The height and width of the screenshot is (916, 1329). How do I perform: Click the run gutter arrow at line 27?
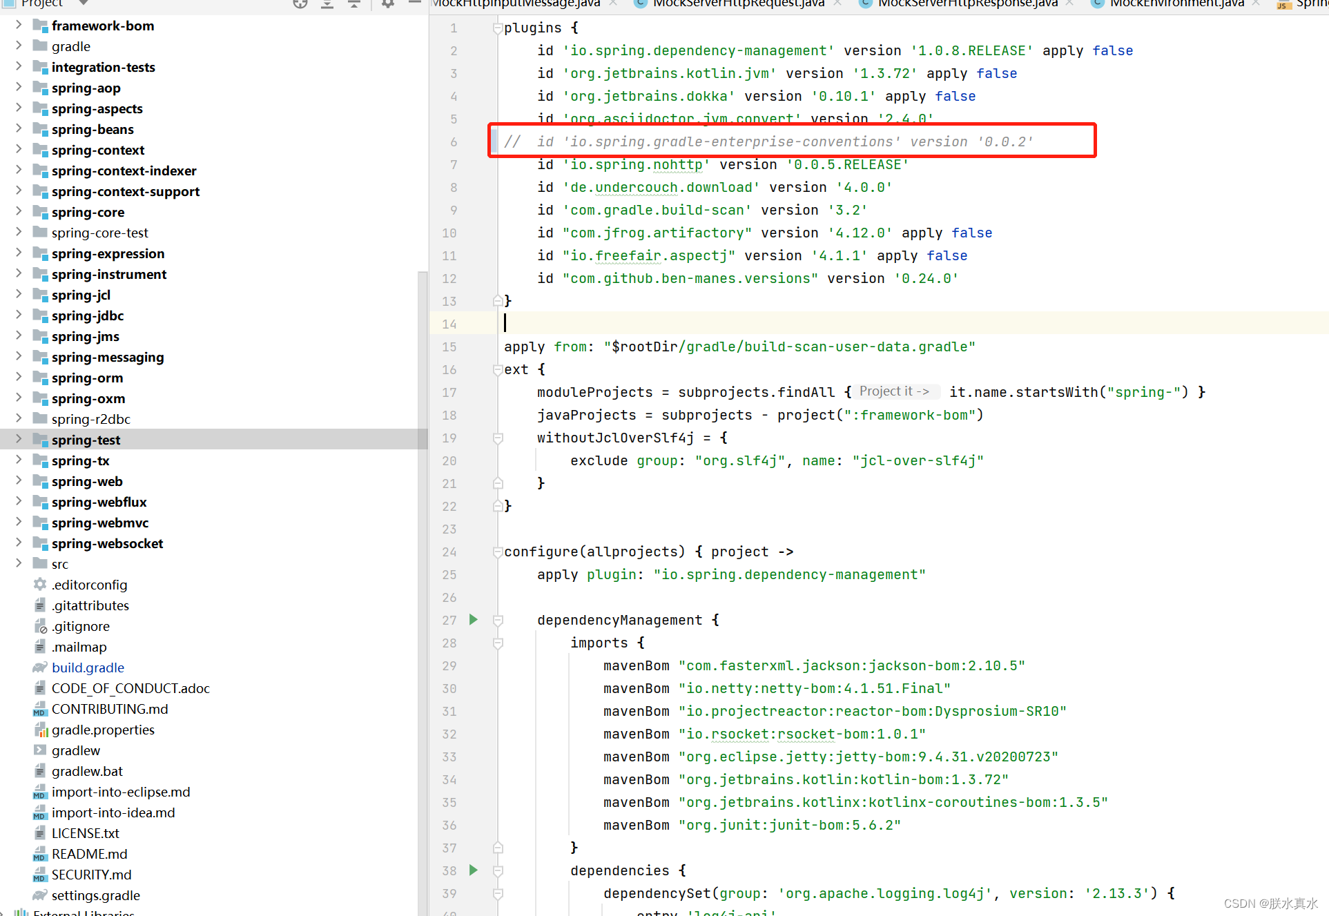474,619
